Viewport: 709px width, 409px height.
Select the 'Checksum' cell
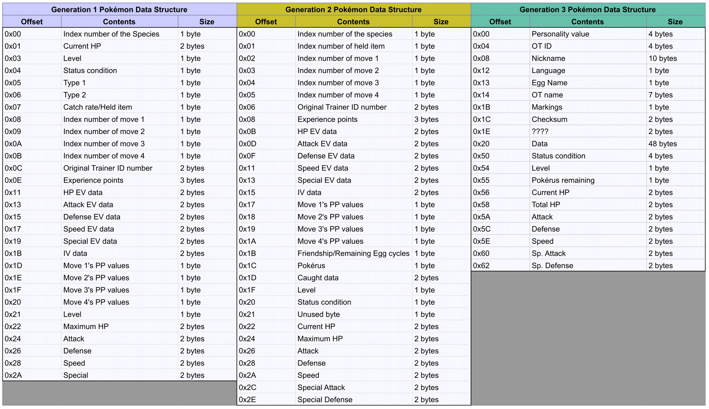[x=588, y=119]
